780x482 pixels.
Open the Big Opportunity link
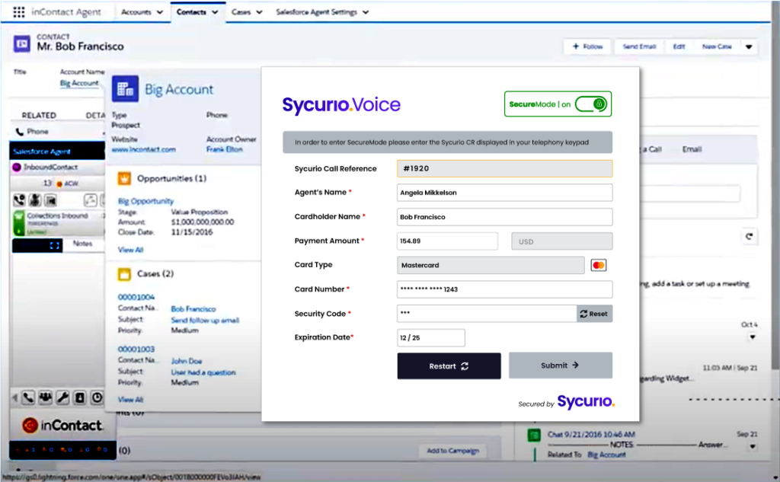click(x=145, y=201)
